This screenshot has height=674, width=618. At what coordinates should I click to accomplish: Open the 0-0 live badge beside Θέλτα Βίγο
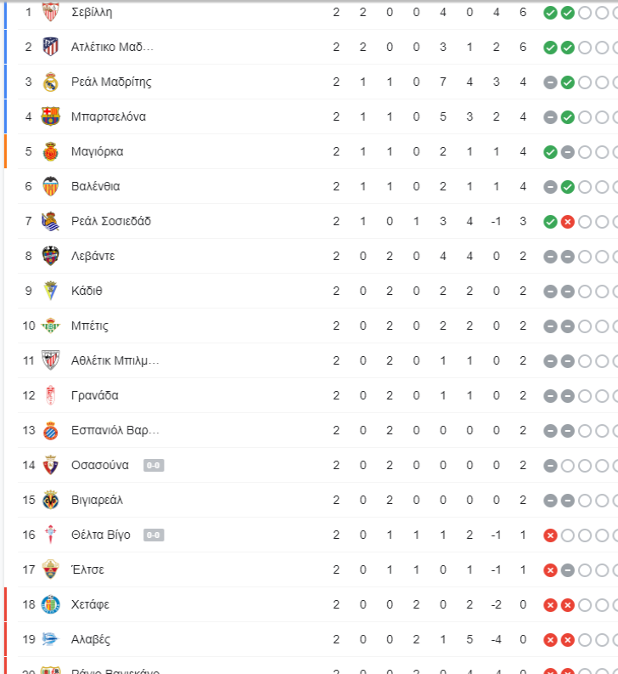point(154,535)
